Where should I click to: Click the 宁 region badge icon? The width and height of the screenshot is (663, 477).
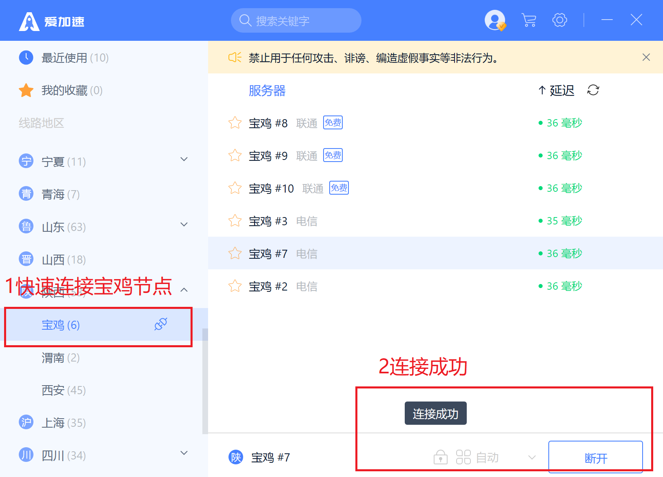pyautogui.click(x=26, y=161)
